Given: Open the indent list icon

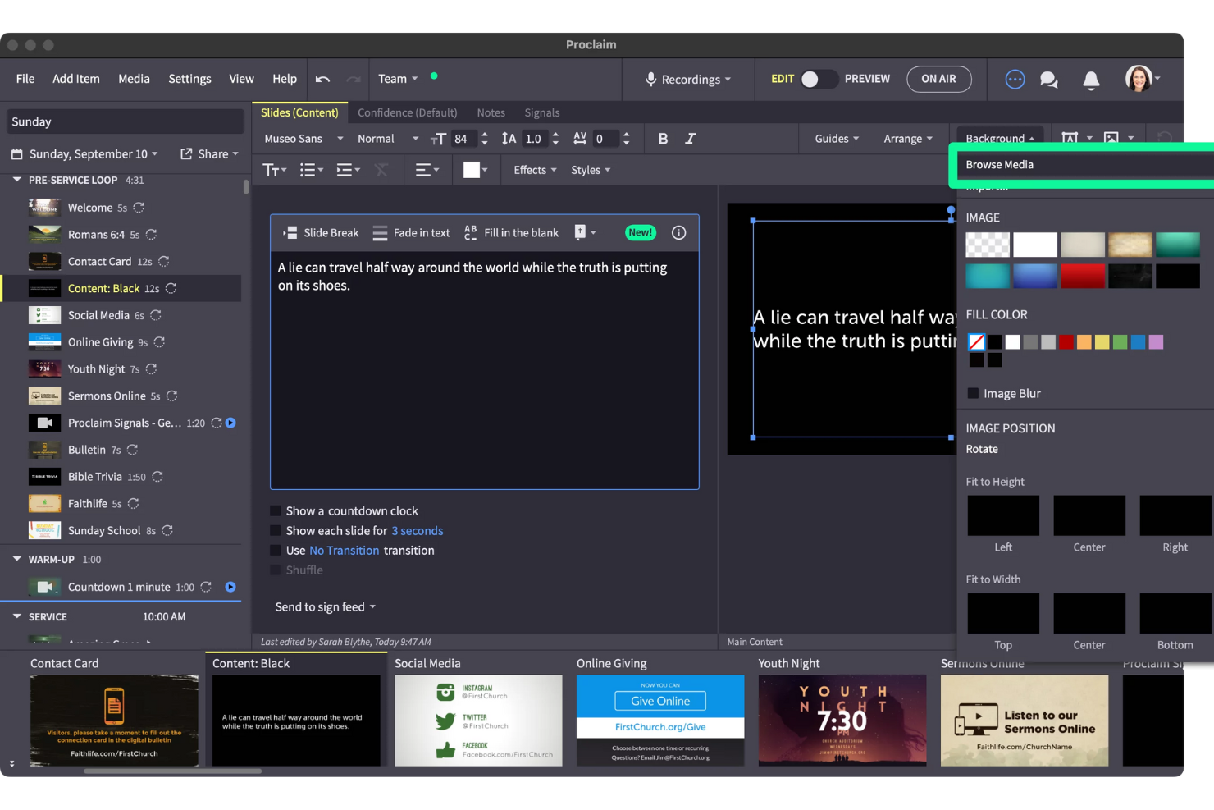Looking at the screenshot, I should pos(348,170).
